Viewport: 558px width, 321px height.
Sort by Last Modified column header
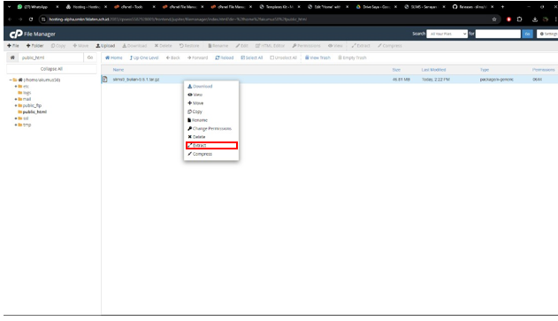click(433, 70)
